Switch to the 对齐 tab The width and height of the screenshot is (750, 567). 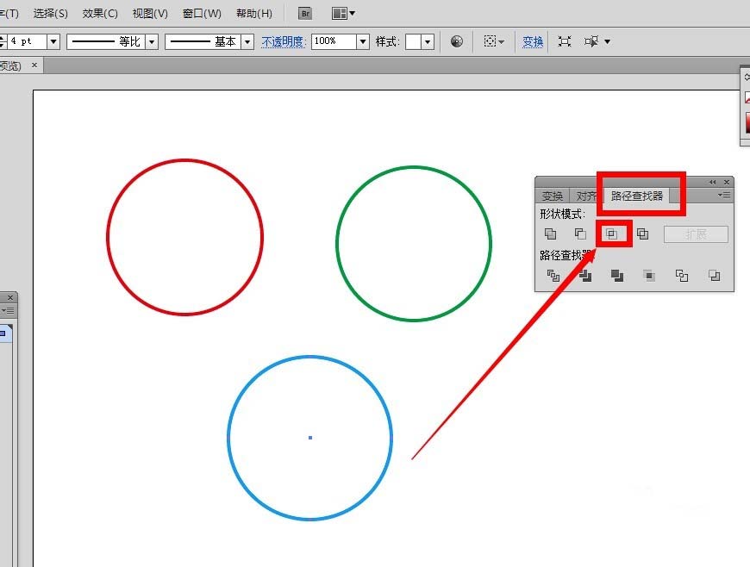[586, 196]
